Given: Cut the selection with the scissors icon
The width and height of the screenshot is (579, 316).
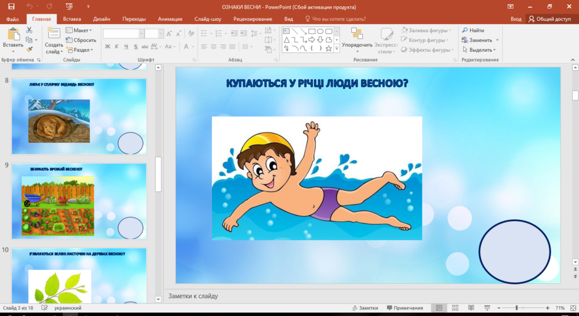Looking at the screenshot, I should tap(29, 30).
